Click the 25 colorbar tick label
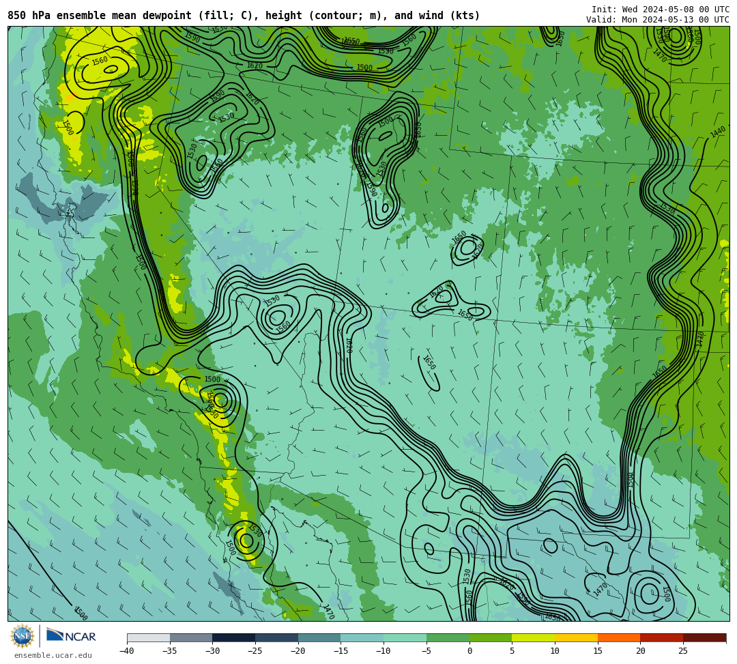The height and width of the screenshot is (664, 737). [683, 651]
